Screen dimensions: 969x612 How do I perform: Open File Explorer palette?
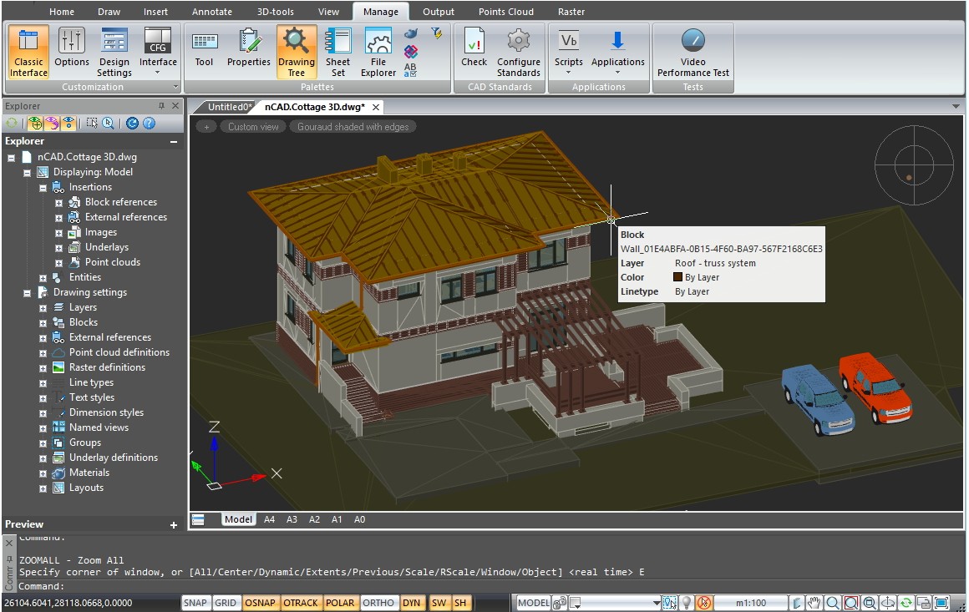click(378, 52)
